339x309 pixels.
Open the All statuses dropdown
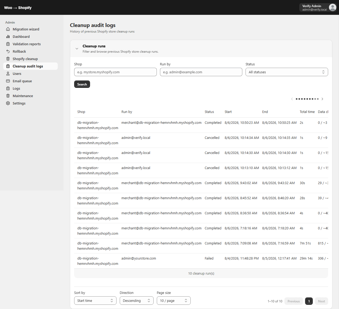[x=287, y=72]
